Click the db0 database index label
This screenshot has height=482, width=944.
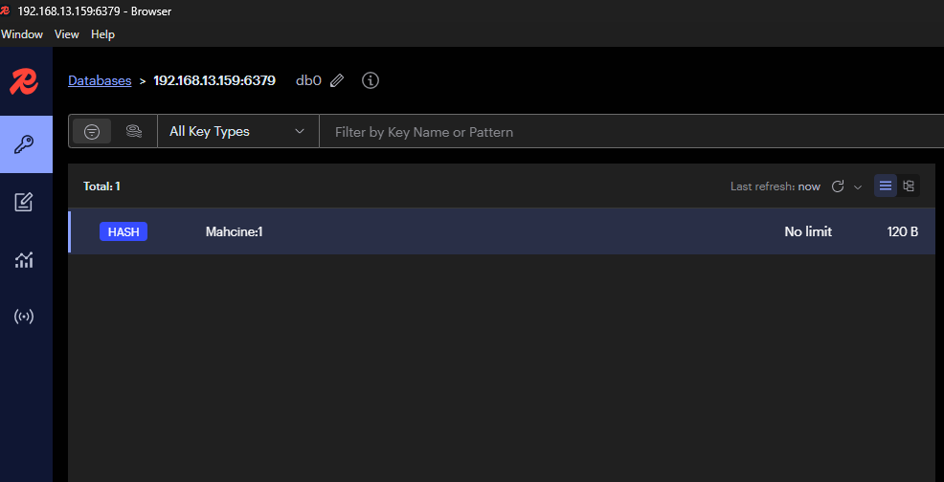309,80
